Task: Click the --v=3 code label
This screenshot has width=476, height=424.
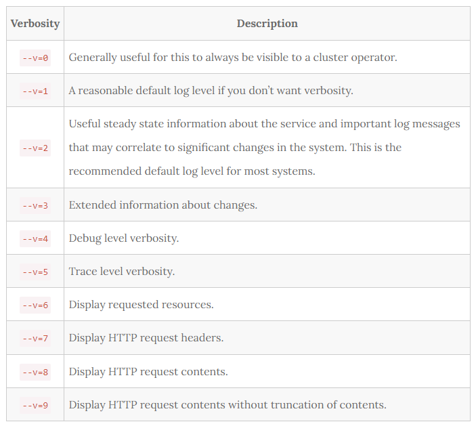Action: [x=35, y=205]
